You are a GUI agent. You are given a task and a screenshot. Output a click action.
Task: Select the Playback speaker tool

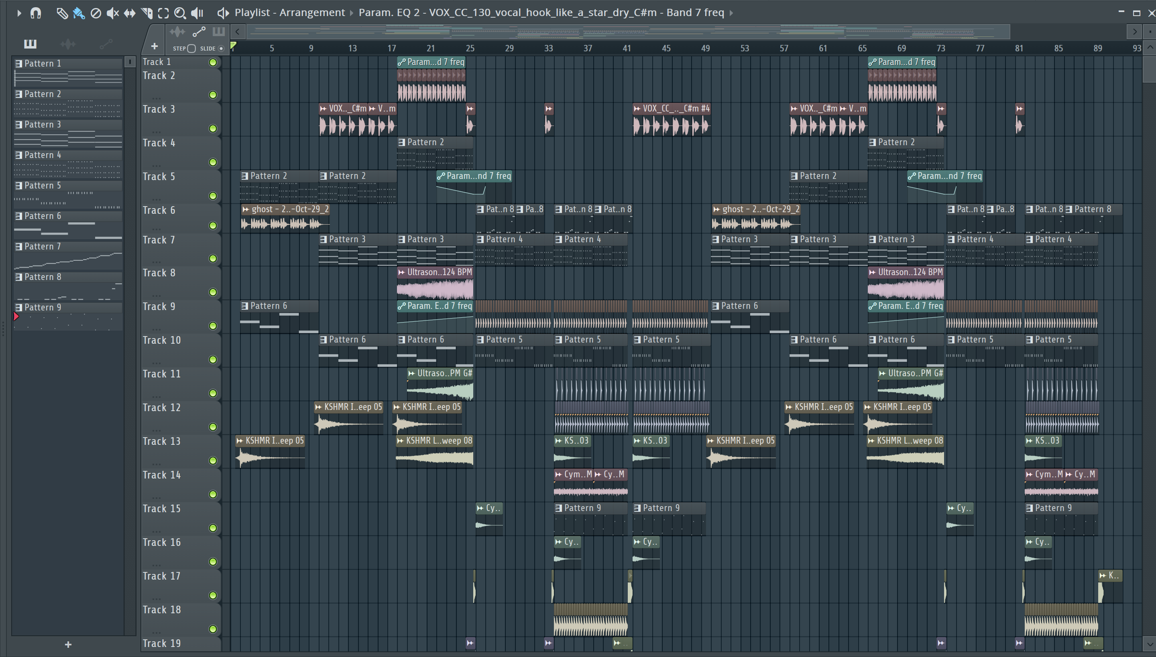tap(197, 13)
